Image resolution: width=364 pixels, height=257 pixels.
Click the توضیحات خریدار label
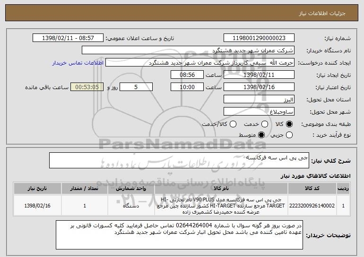coord(328,235)
